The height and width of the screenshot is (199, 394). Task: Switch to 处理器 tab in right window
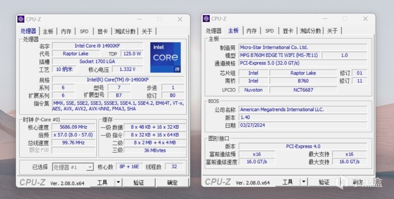213,31
